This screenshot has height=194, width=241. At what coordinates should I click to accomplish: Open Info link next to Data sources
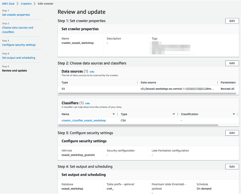click(92, 72)
